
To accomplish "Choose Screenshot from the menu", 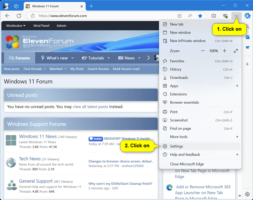I will (200, 120).
